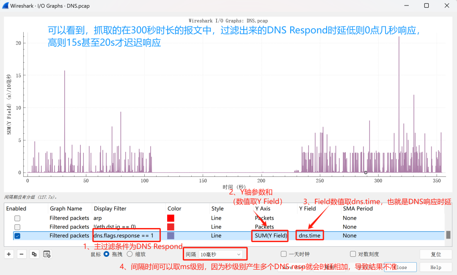Click the graph table's vertical scrollbar

(x=448, y=235)
